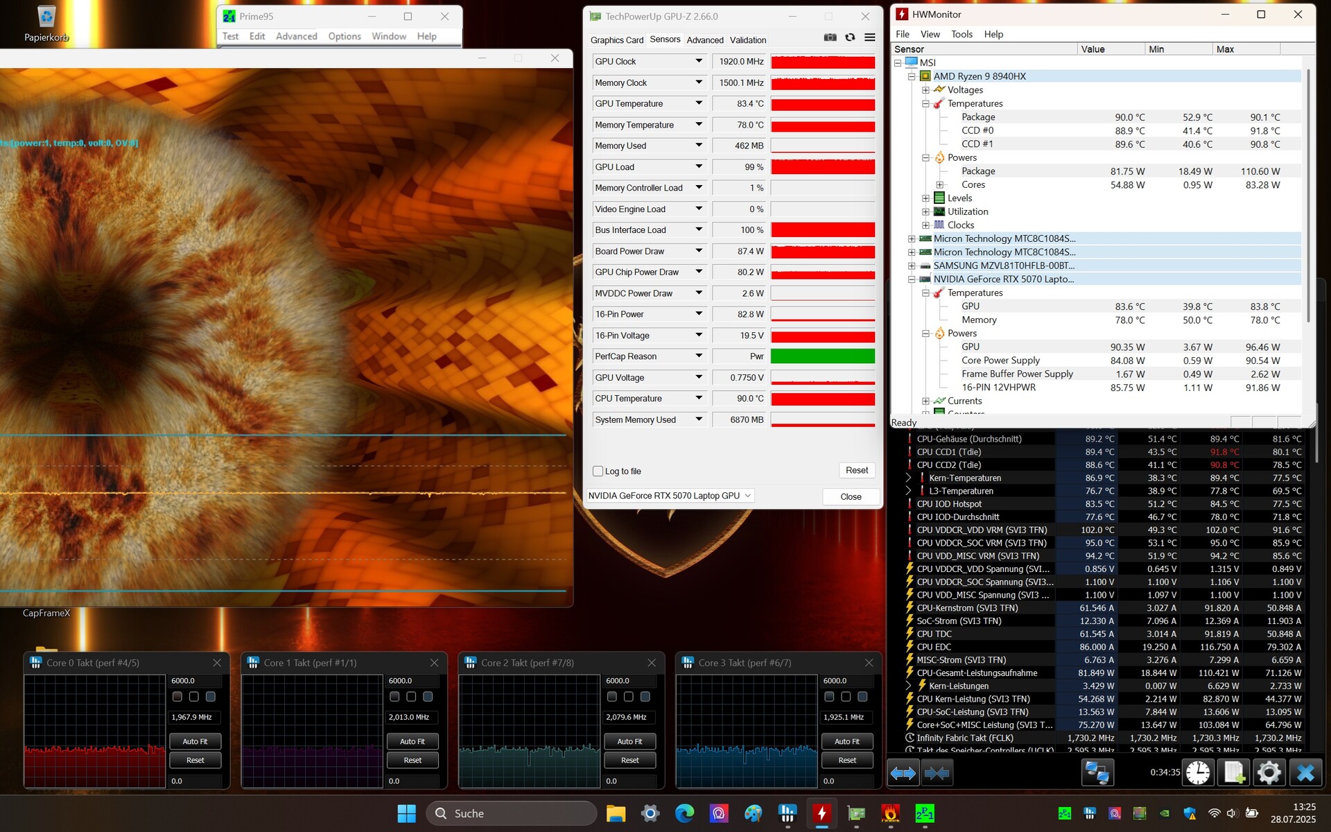This screenshot has width=1331, height=832.
Task: Click the GPU-Z refresh sensors icon
Action: (850, 37)
